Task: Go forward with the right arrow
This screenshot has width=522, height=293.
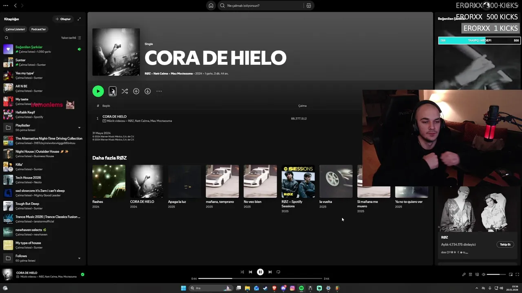Action: pos(22,5)
